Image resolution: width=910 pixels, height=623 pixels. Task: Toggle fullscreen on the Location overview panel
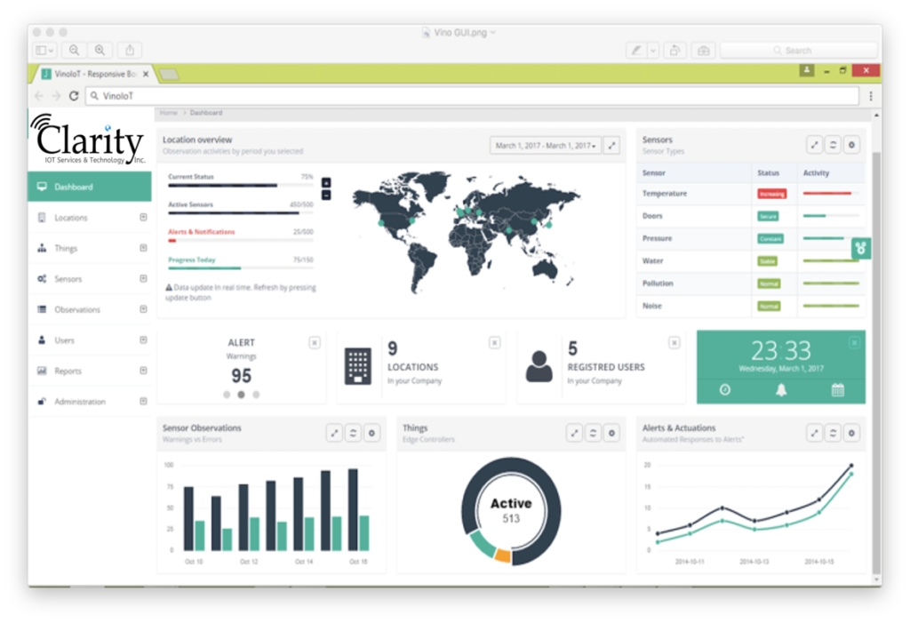[x=611, y=144]
